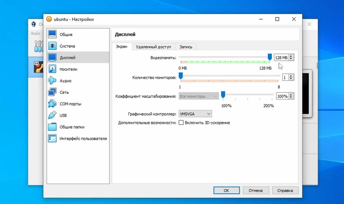The image size is (344, 204).
Task: Open the Сеть network icon
Action: click(x=52, y=92)
